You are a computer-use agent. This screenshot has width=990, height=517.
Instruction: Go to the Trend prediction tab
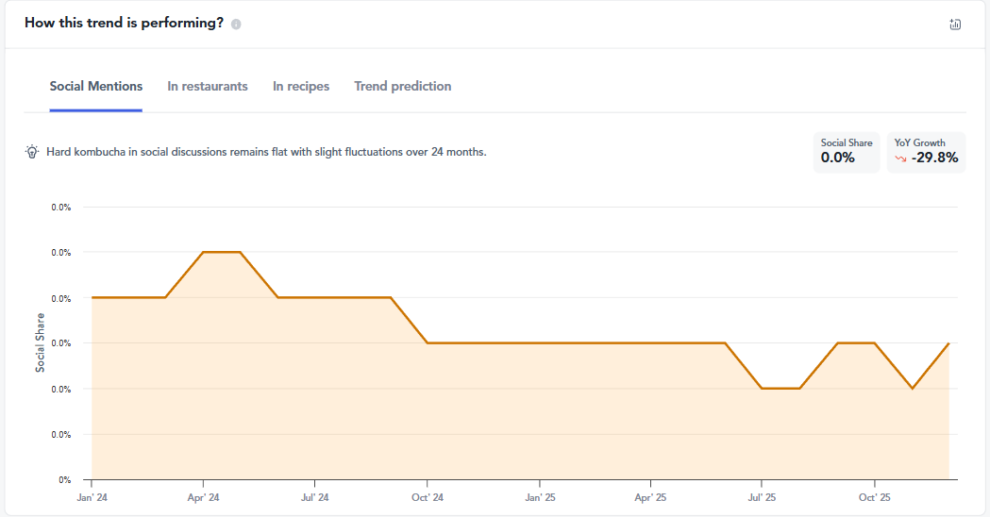[403, 87]
